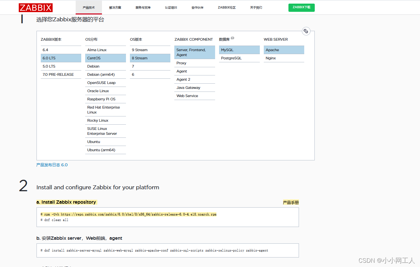
Task: Select Java Gateway component
Action: 195,88
